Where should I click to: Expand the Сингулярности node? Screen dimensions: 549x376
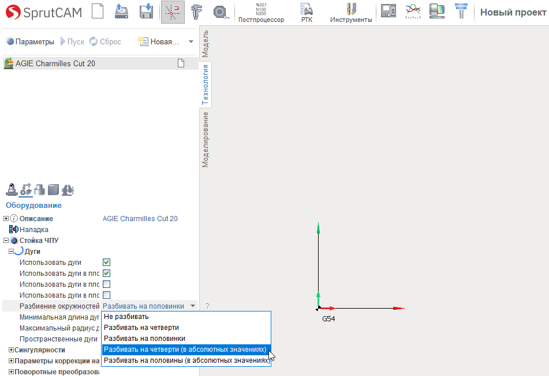pos(11,350)
